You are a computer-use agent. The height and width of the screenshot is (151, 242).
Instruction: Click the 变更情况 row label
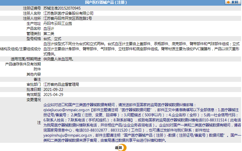tap(34, 100)
